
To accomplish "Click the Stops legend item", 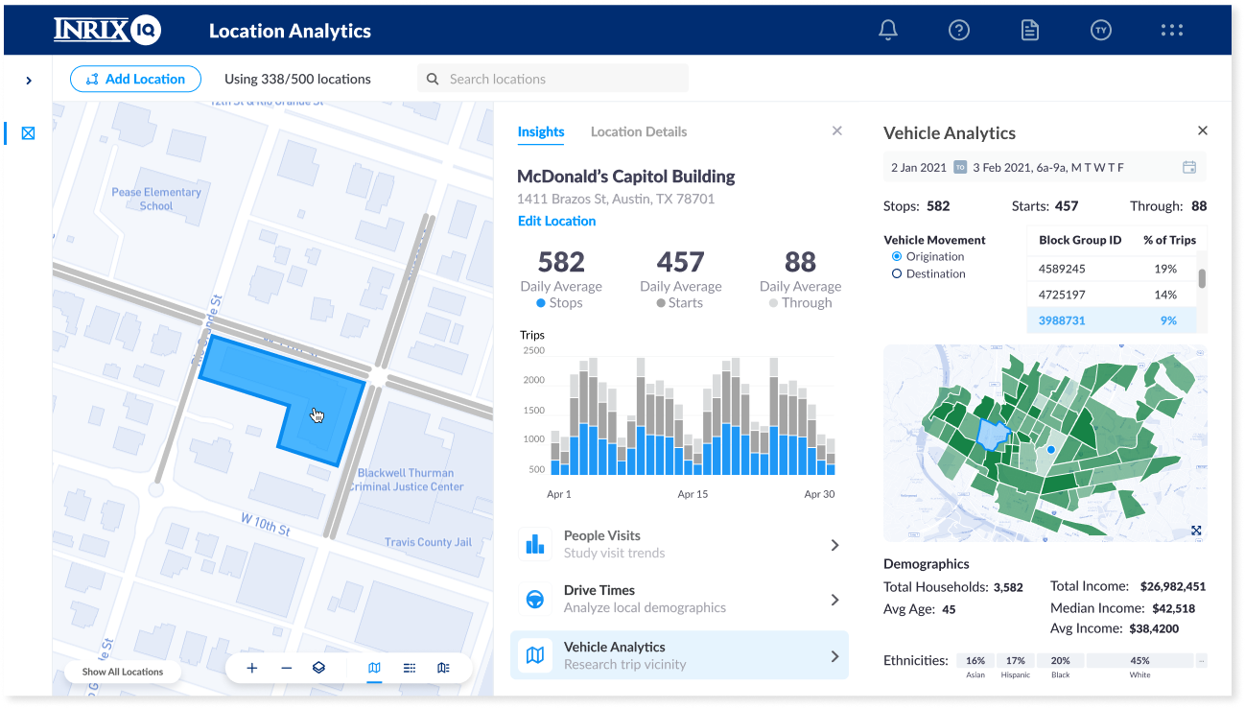I will click(x=559, y=303).
